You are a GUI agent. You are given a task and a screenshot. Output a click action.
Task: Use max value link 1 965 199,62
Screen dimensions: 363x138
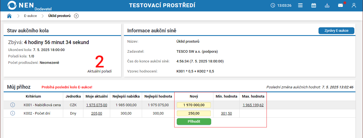tap(253, 105)
